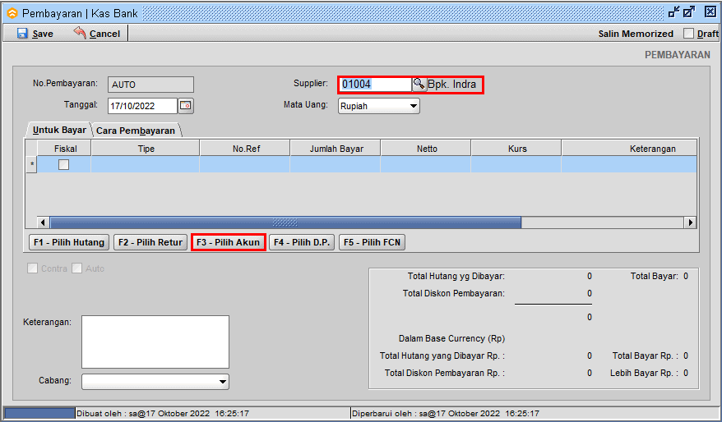Toggle the Draft checkbox

[688, 34]
